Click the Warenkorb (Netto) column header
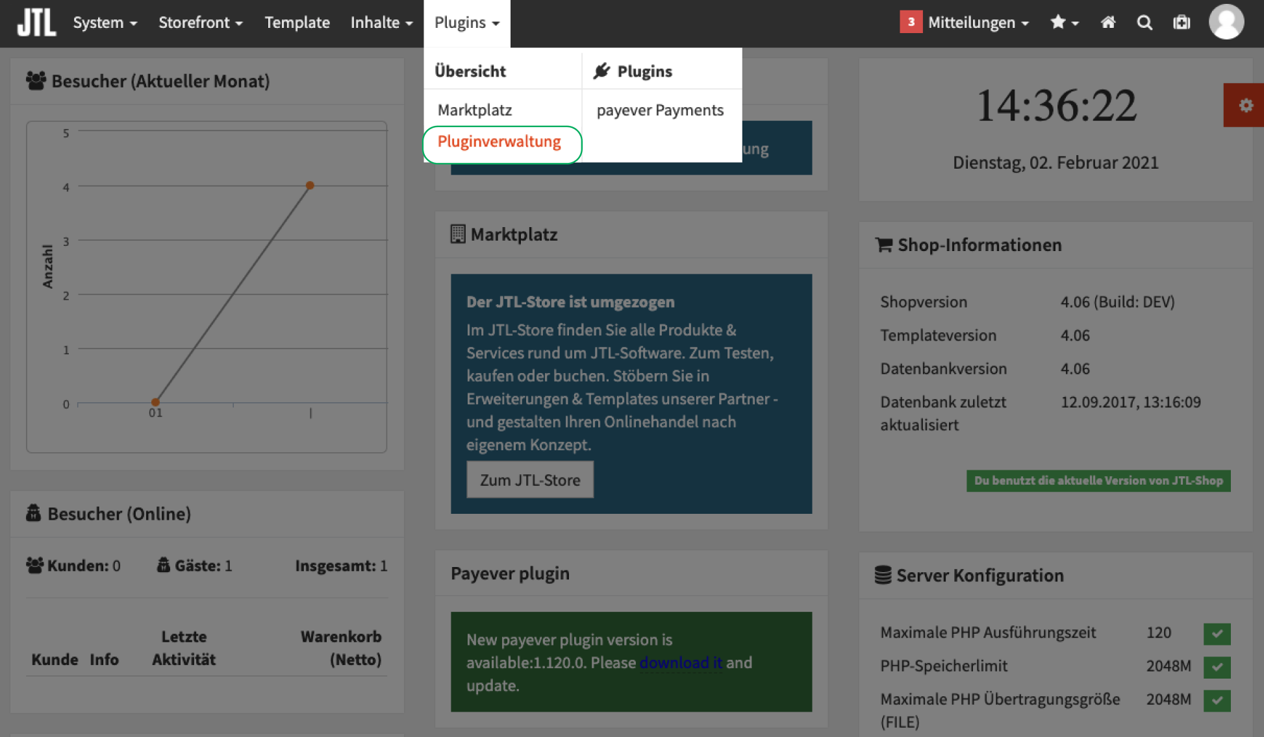The width and height of the screenshot is (1264, 737). coord(341,648)
